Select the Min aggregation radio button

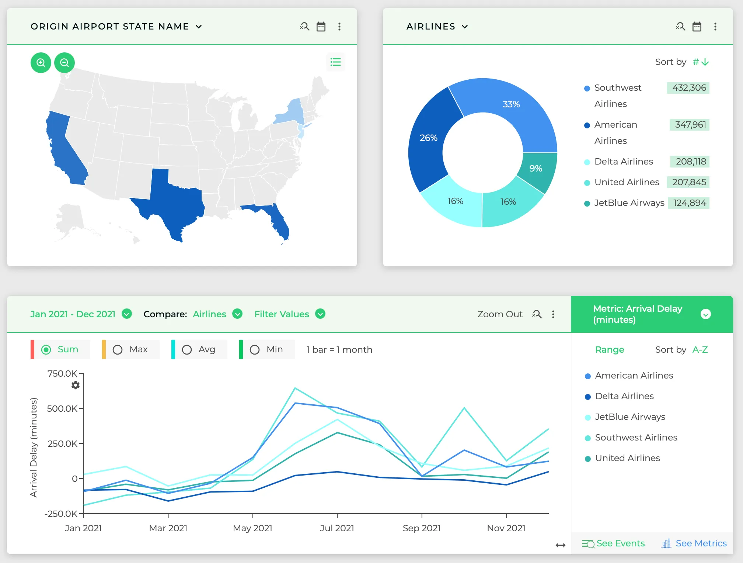[255, 349]
